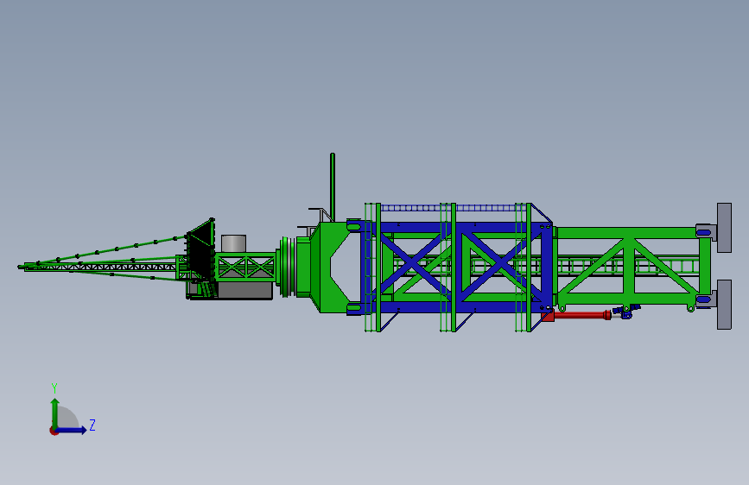749x485 pixels.
Task: Pick the green round flange discs
Action: 286,268
